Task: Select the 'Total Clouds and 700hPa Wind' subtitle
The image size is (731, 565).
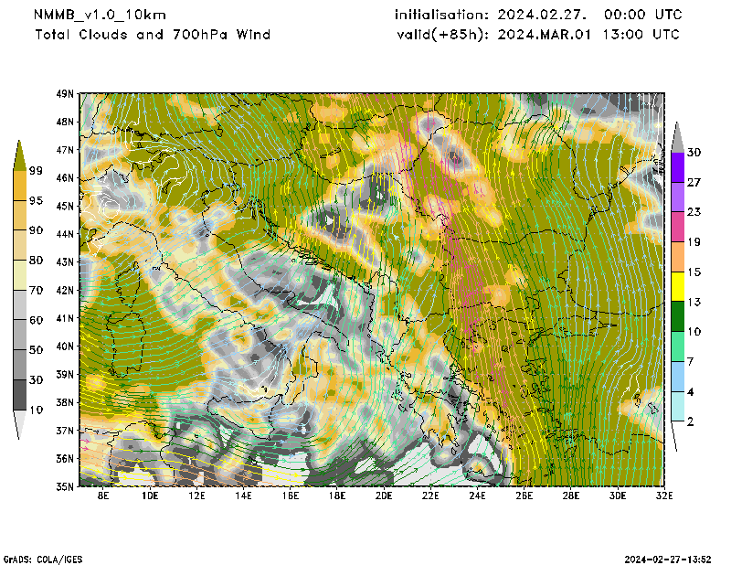Action: 153,35
